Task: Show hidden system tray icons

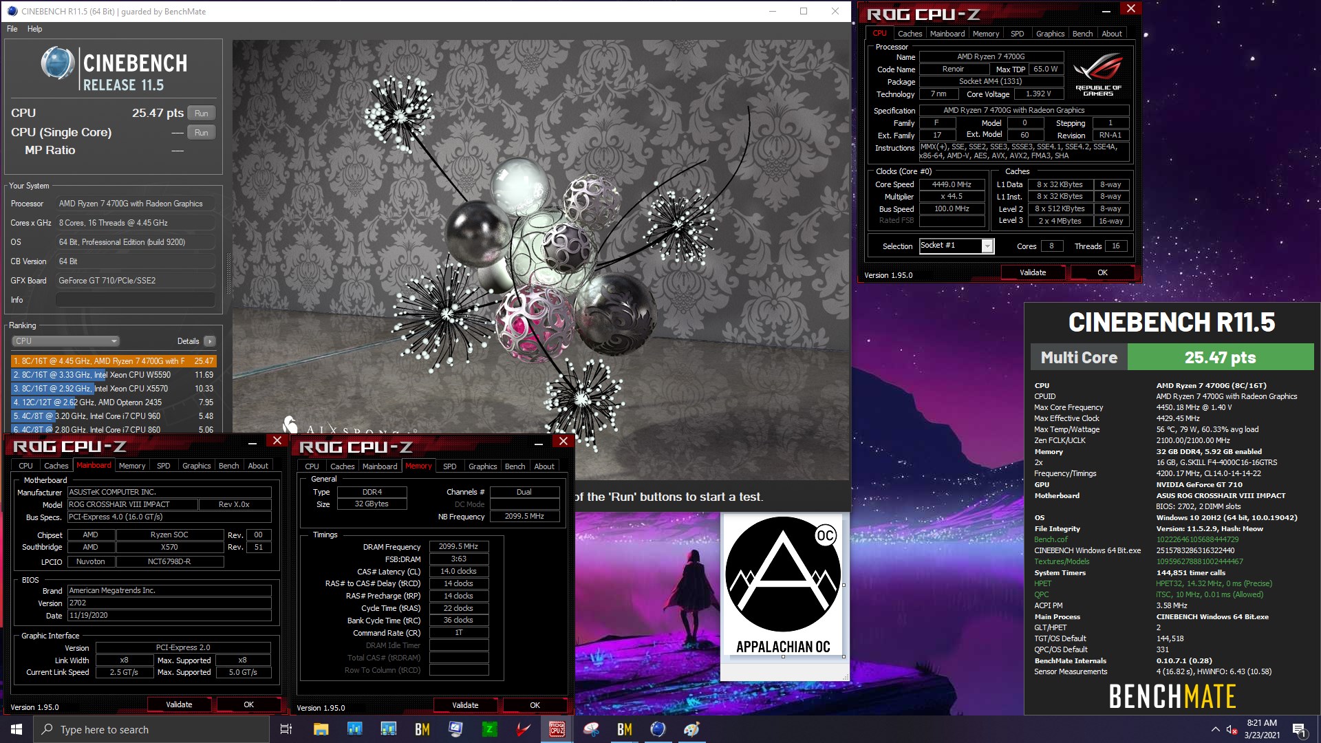Action: point(1215,729)
